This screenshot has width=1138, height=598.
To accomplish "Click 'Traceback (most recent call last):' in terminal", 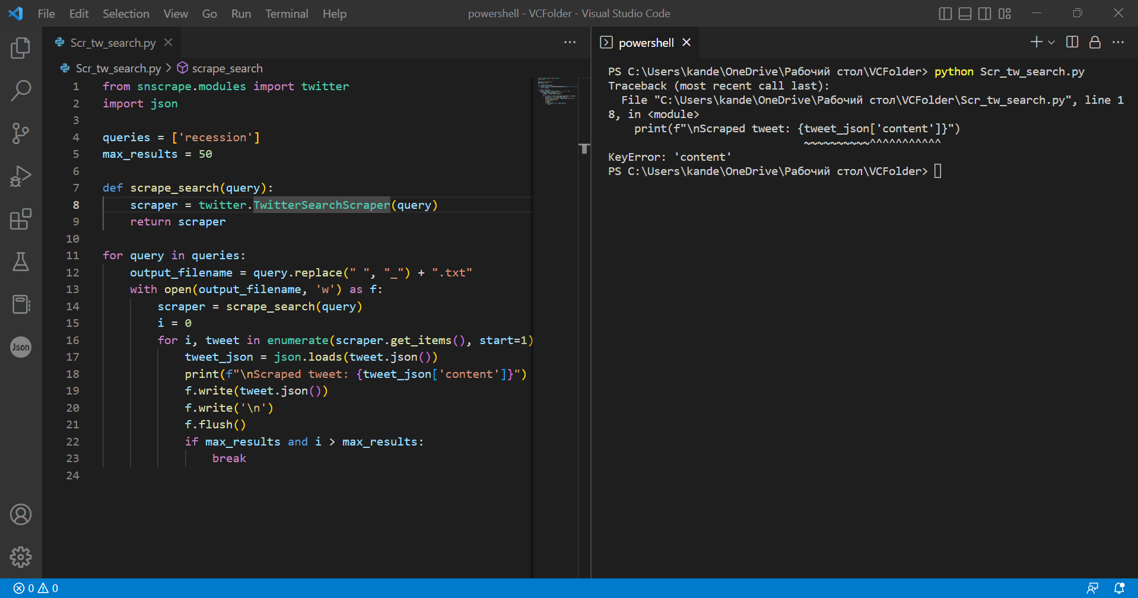I will 719,85.
